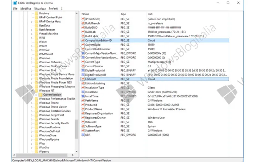Click the tree scroll-up arrow
The height and width of the screenshot is (162, 255).
point(77,14)
